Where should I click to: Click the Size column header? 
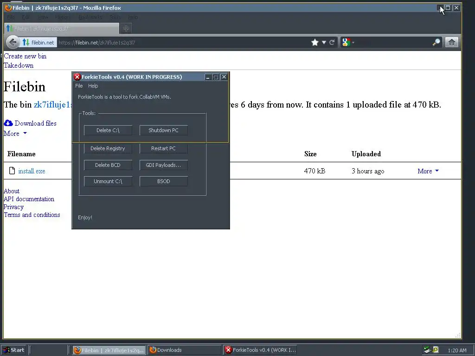point(310,154)
